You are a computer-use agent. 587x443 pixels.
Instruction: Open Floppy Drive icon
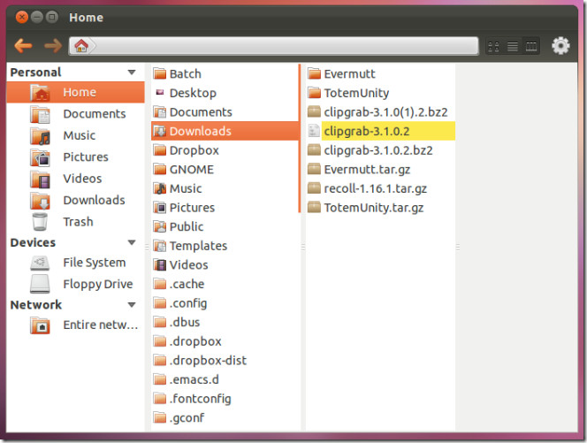[x=40, y=284]
